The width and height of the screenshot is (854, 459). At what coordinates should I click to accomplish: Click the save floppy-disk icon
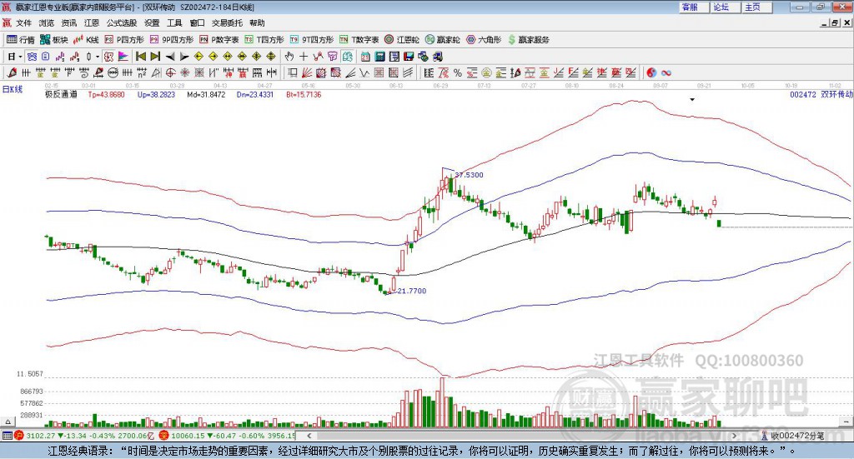[409, 57]
